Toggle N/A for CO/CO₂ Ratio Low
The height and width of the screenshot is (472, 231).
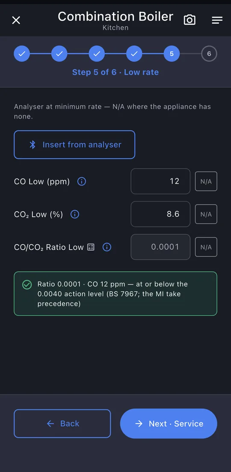point(206,247)
